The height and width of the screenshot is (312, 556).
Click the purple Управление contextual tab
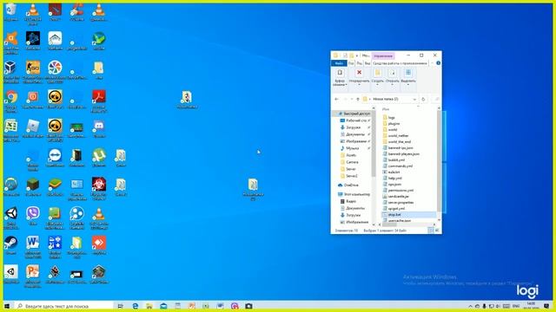point(383,55)
